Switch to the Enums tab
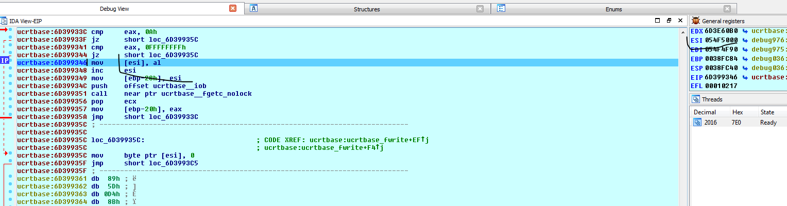Image resolution: width=787 pixels, height=206 pixels. coord(613,9)
